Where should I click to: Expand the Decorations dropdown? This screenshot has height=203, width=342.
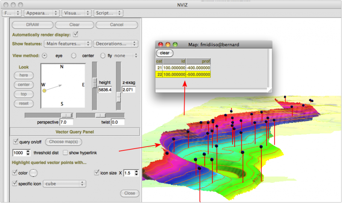tap(116, 44)
